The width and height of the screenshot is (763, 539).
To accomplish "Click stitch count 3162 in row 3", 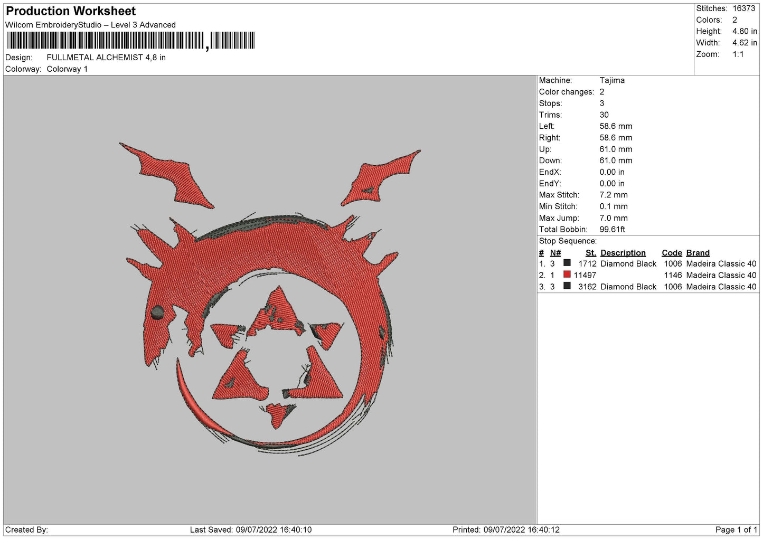I will 587,287.
